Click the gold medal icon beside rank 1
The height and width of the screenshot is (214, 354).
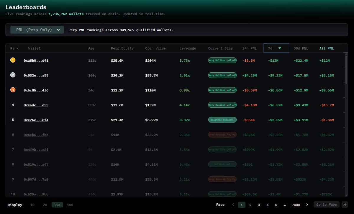tap(13, 60)
